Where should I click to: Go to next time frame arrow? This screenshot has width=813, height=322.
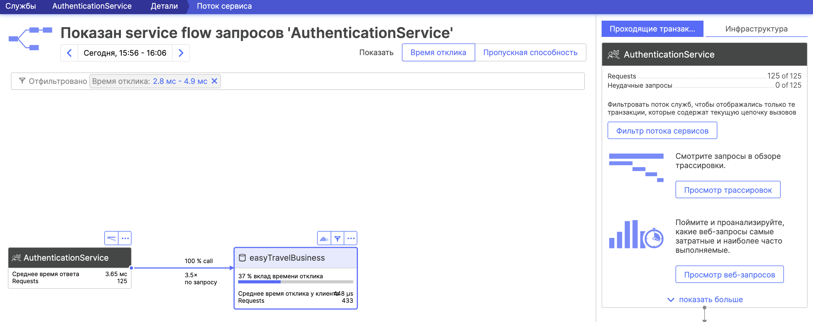click(x=181, y=53)
